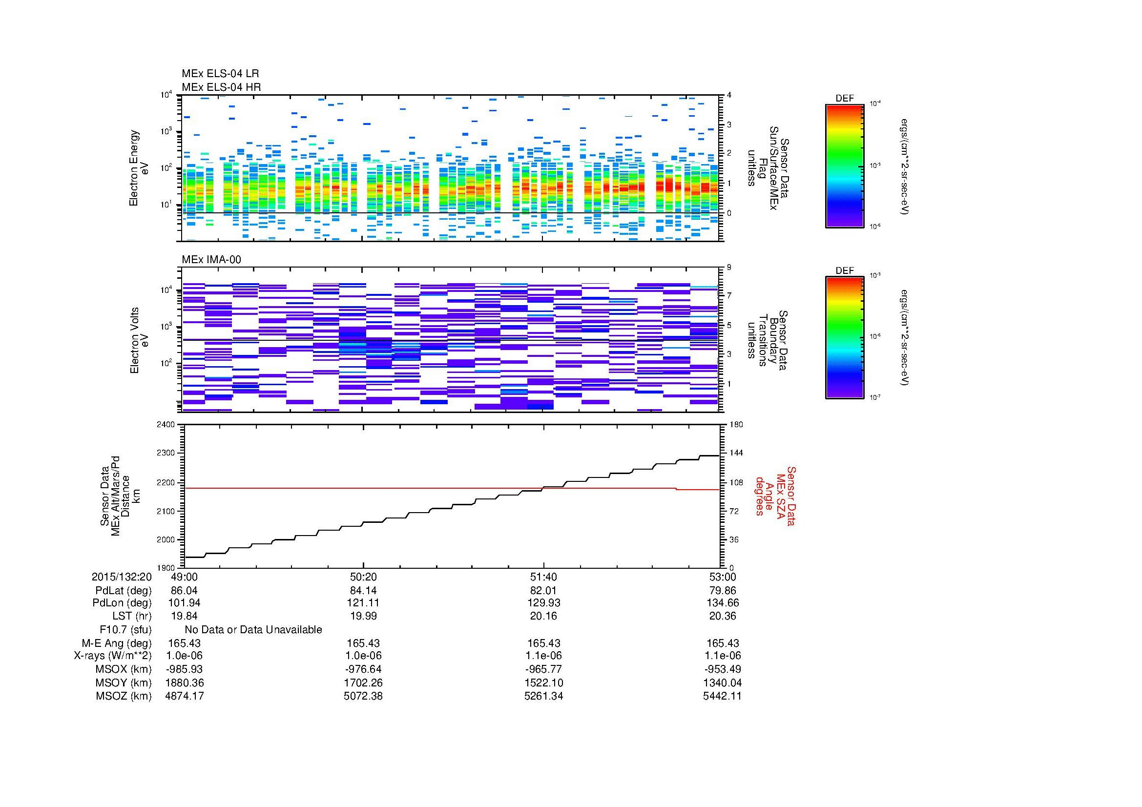1142x807 pixels.
Task: Click the MSOX value '-985.93'
Action: tap(184, 669)
